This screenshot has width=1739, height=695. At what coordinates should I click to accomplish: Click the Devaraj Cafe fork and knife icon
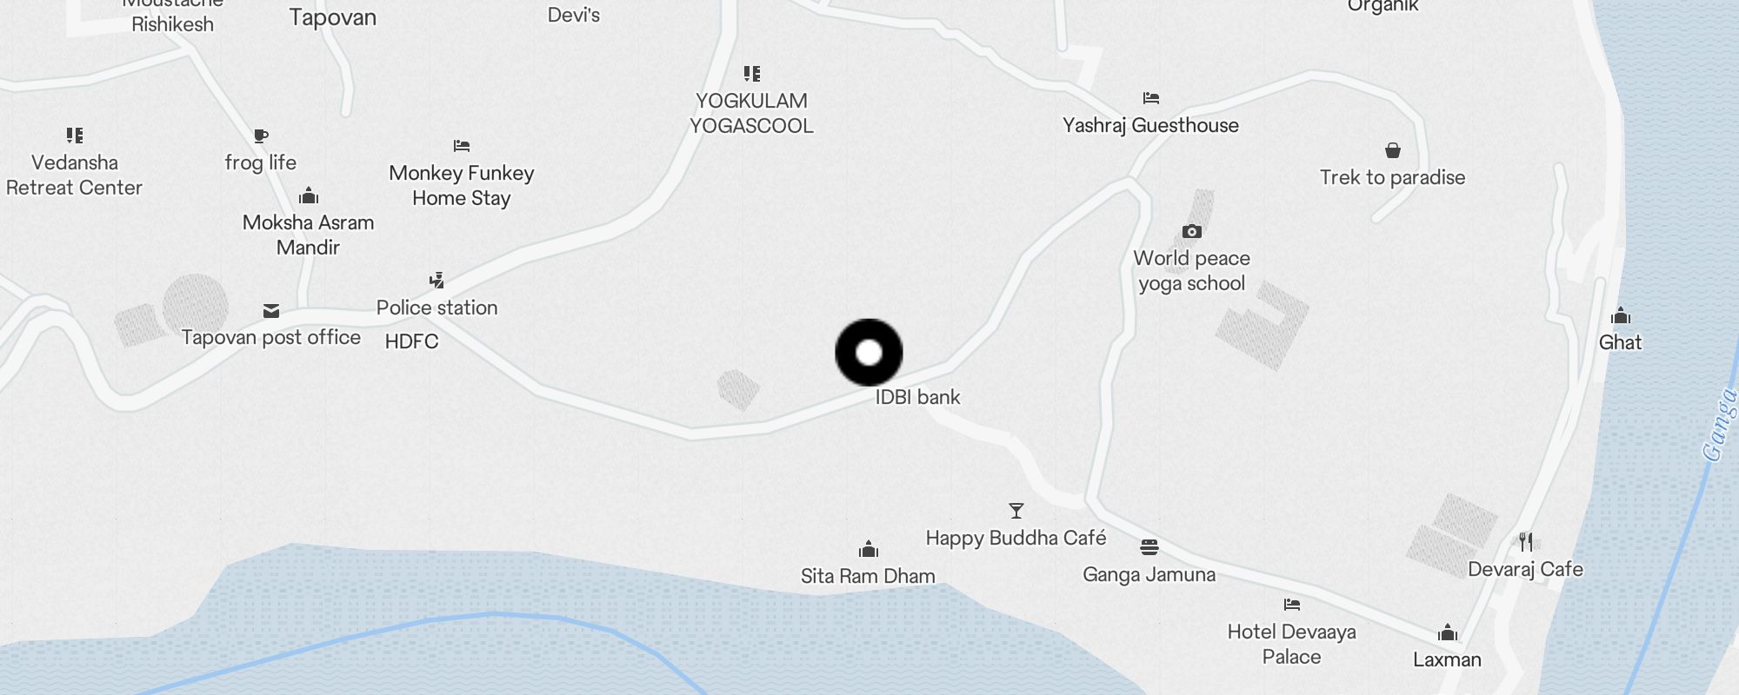(1526, 542)
